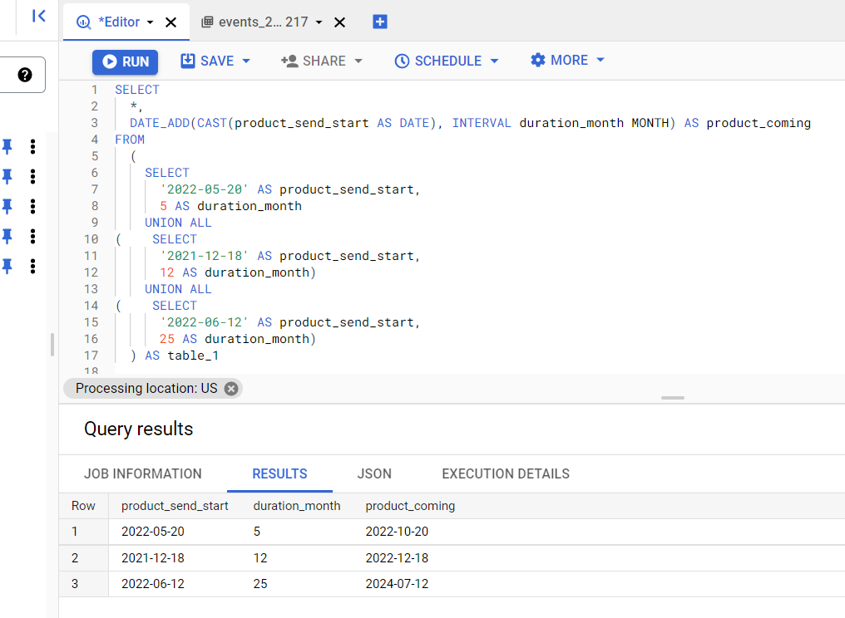The image size is (845, 618).
Task: Click the second pin icon in sidebar
Action: pyautogui.click(x=7, y=176)
